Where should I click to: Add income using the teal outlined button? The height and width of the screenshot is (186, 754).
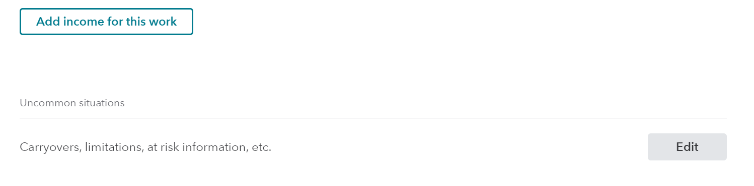[106, 22]
